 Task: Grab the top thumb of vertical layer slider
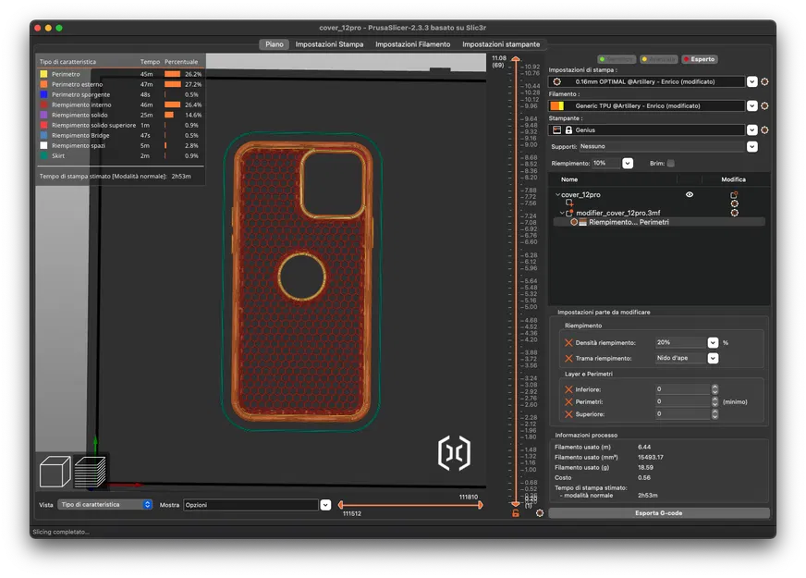516,59
